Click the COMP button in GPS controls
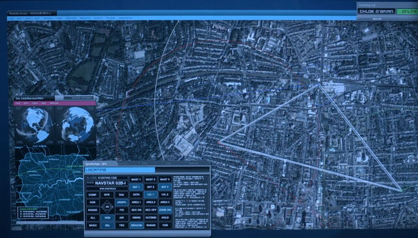Viewport: 418px width, 238px height. pyautogui.click(x=93, y=195)
